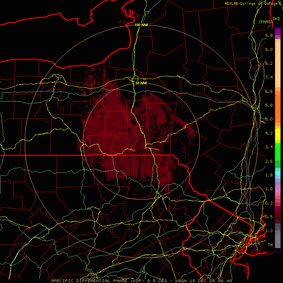
Task: Click the "50 NMI" range ring label
Action: [x=141, y=83]
